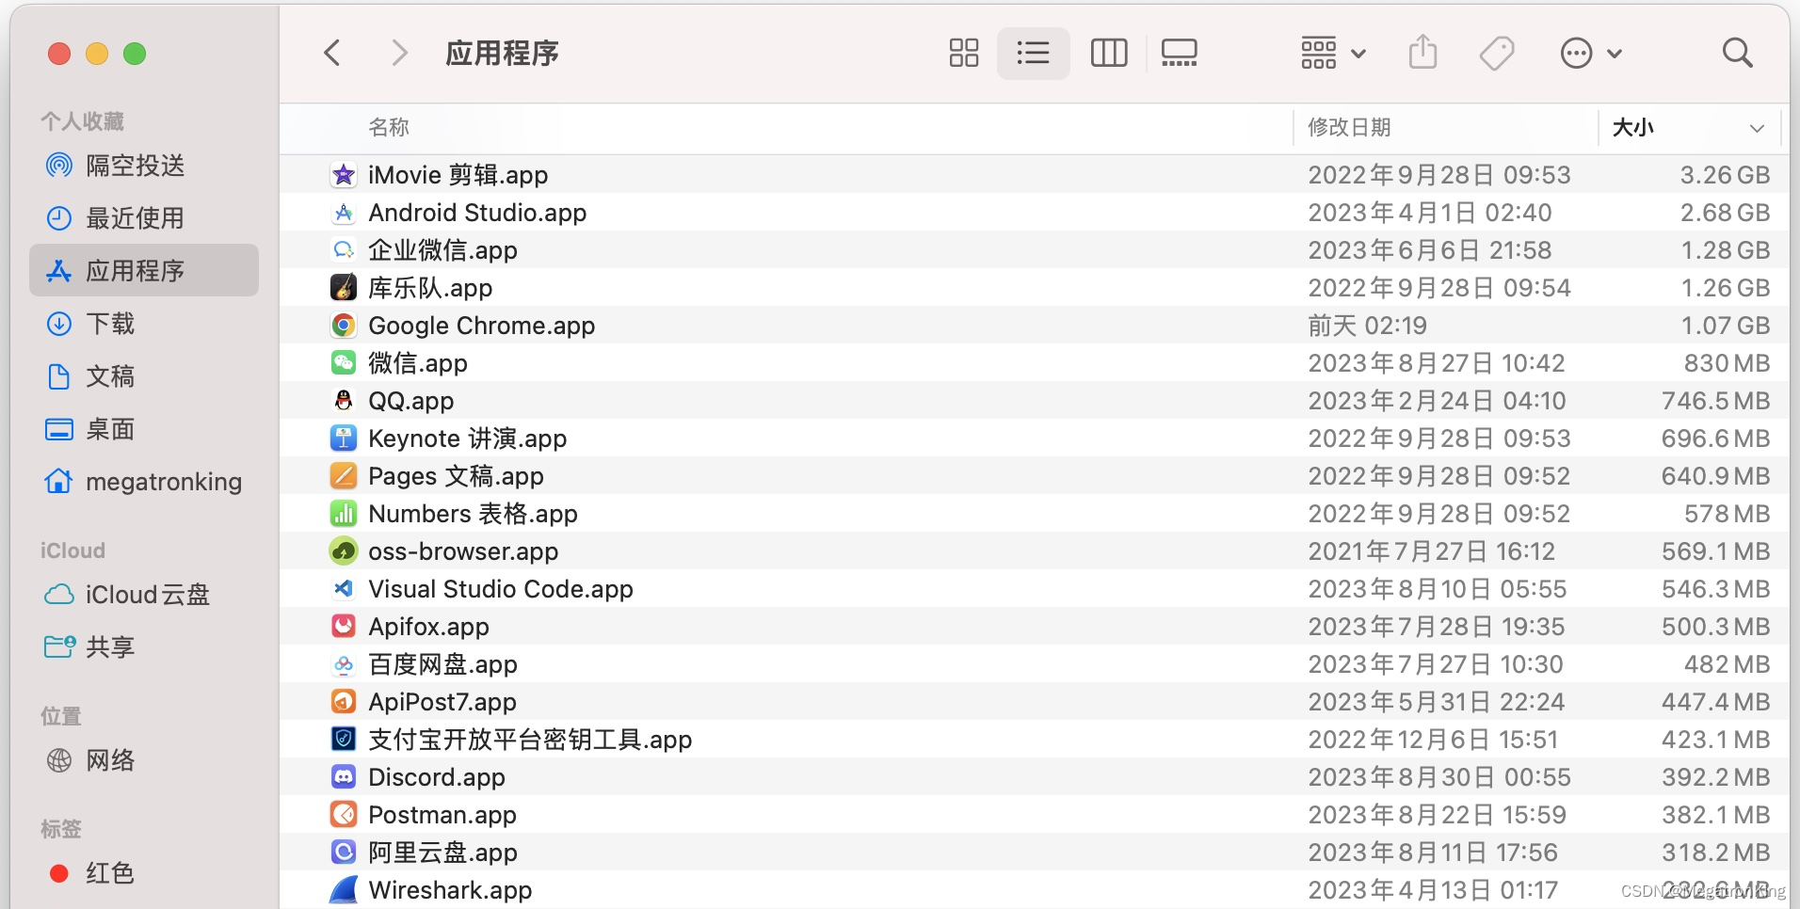The width and height of the screenshot is (1800, 909).
Task: Open the group-by dropdown
Action: click(x=1333, y=53)
